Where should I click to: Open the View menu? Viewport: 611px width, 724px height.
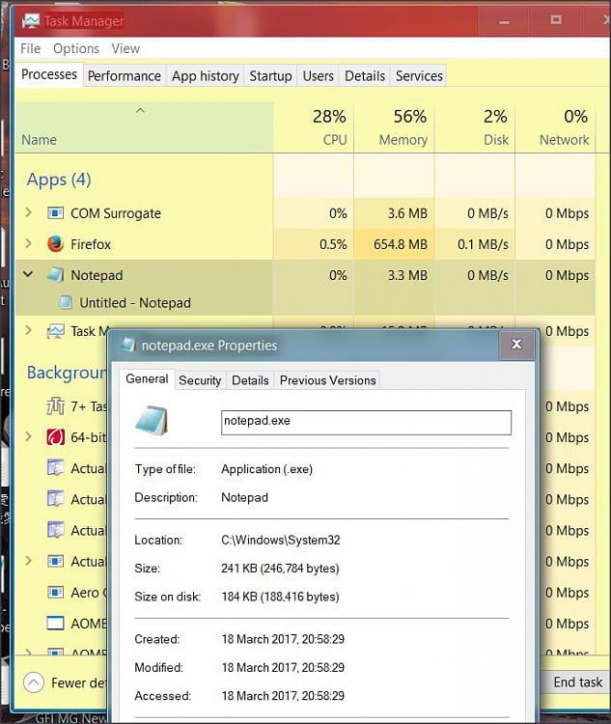tap(125, 48)
